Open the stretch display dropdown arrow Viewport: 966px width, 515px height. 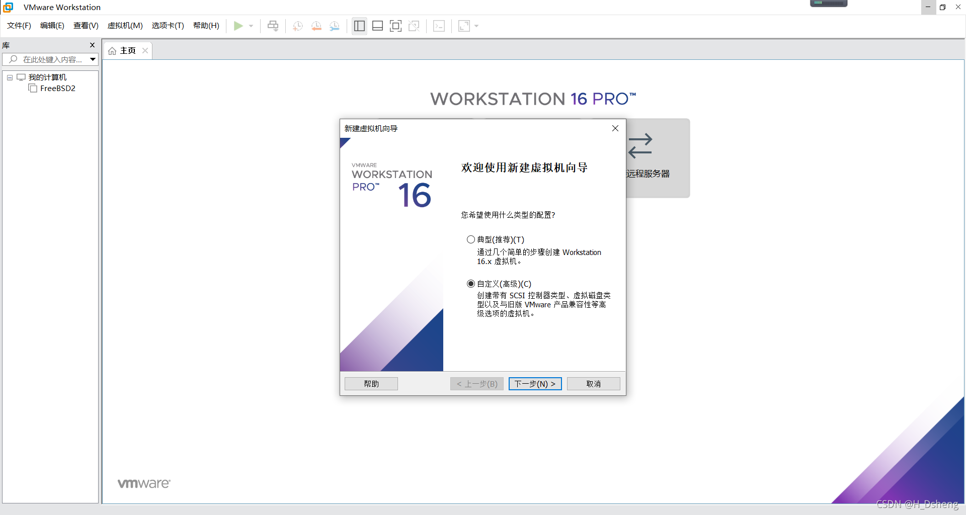pyautogui.click(x=476, y=26)
